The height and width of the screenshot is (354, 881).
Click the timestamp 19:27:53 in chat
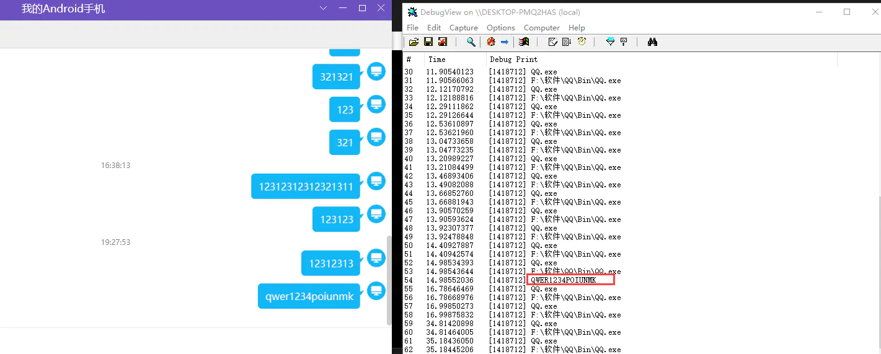click(116, 242)
